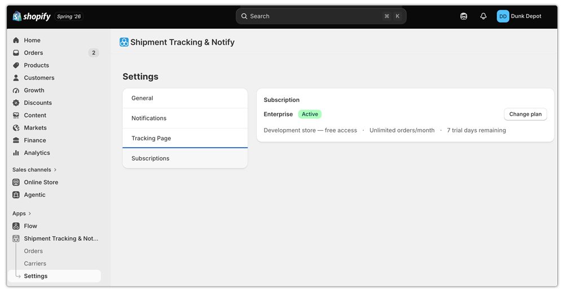Viewport: 564px width, 292px height.
Task: Open the notifications bell
Action: (x=483, y=16)
